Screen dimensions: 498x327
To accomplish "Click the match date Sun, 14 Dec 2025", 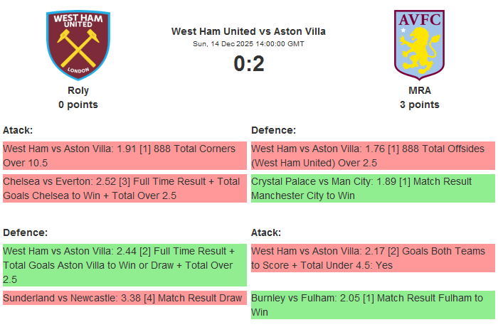I will point(248,44).
